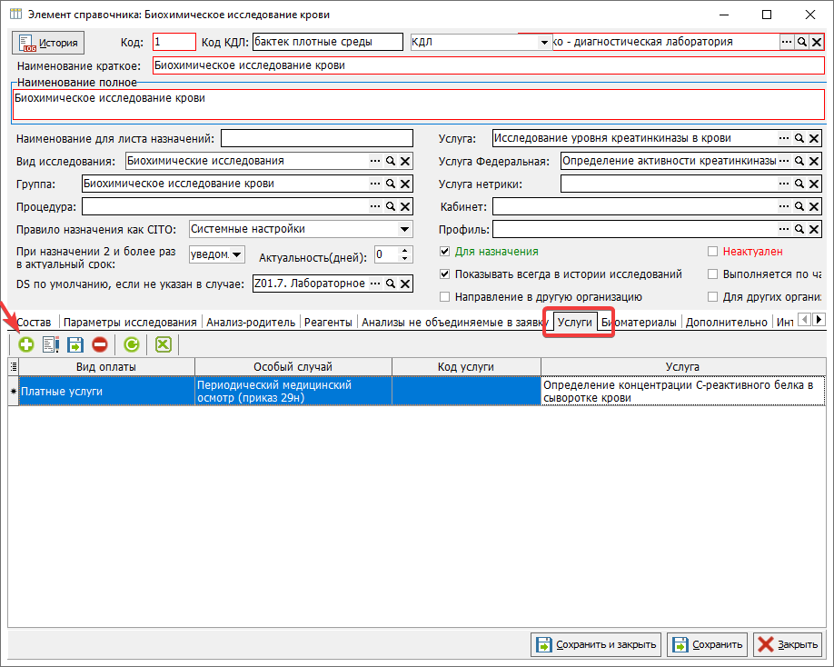Search in the Профиль field

click(799, 229)
